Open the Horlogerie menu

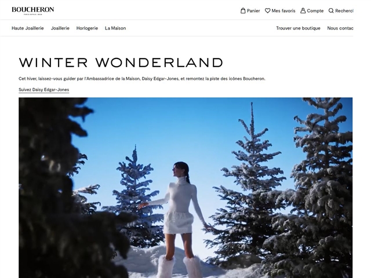(x=87, y=28)
